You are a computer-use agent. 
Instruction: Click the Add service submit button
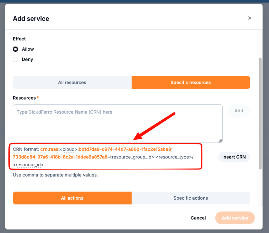pyautogui.click(x=235, y=218)
